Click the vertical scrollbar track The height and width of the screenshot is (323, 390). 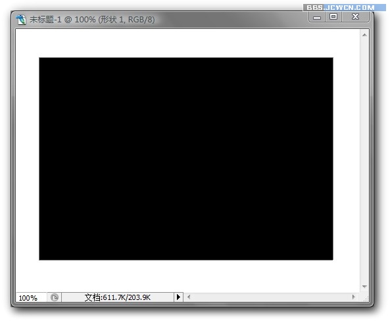[364, 161]
